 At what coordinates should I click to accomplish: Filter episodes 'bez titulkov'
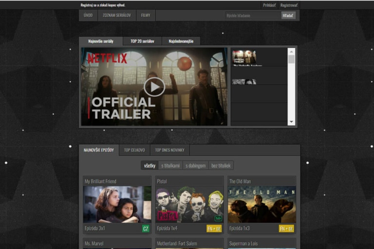221,166
